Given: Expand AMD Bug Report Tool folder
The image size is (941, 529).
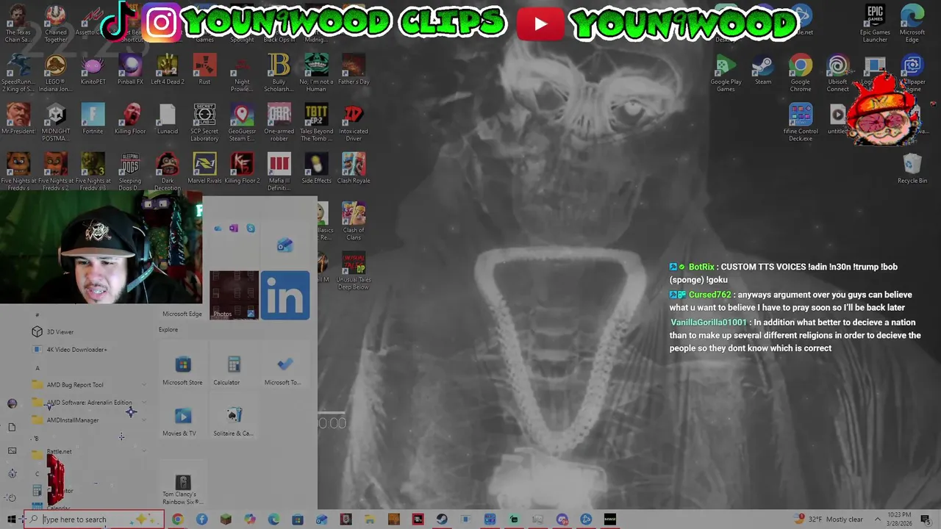Looking at the screenshot, I should point(88,384).
